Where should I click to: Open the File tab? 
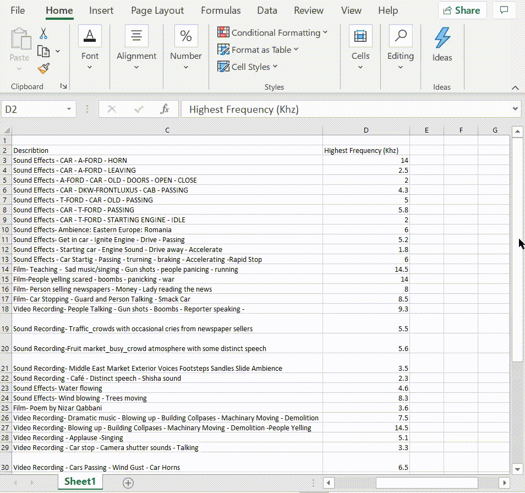pos(18,10)
